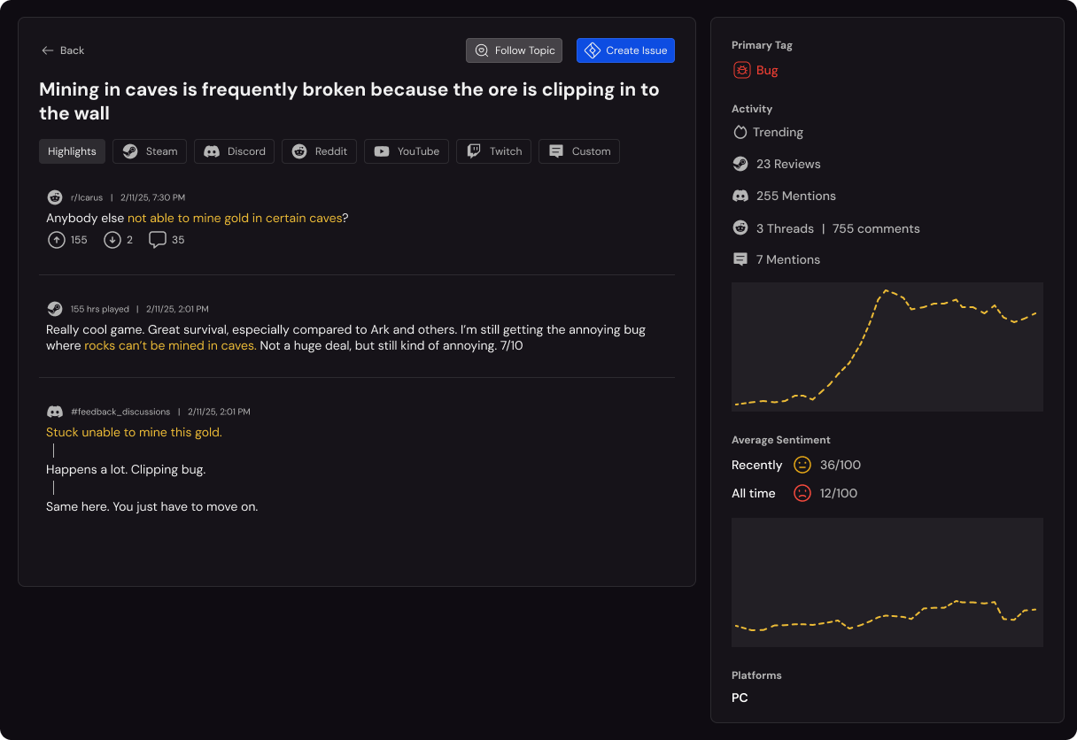Upvote the r/Icarus Reddit post
Screen dimensions: 1077x740
tap(57, 240)
